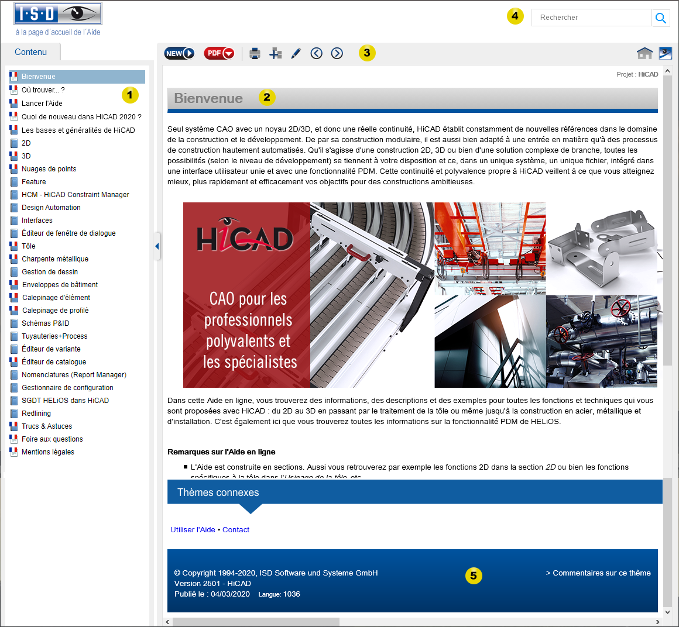This screenshot has height=627, width=679.
Task: Focus the Rechercher search field
Action: pyautogui.click(x=591, y=18)
